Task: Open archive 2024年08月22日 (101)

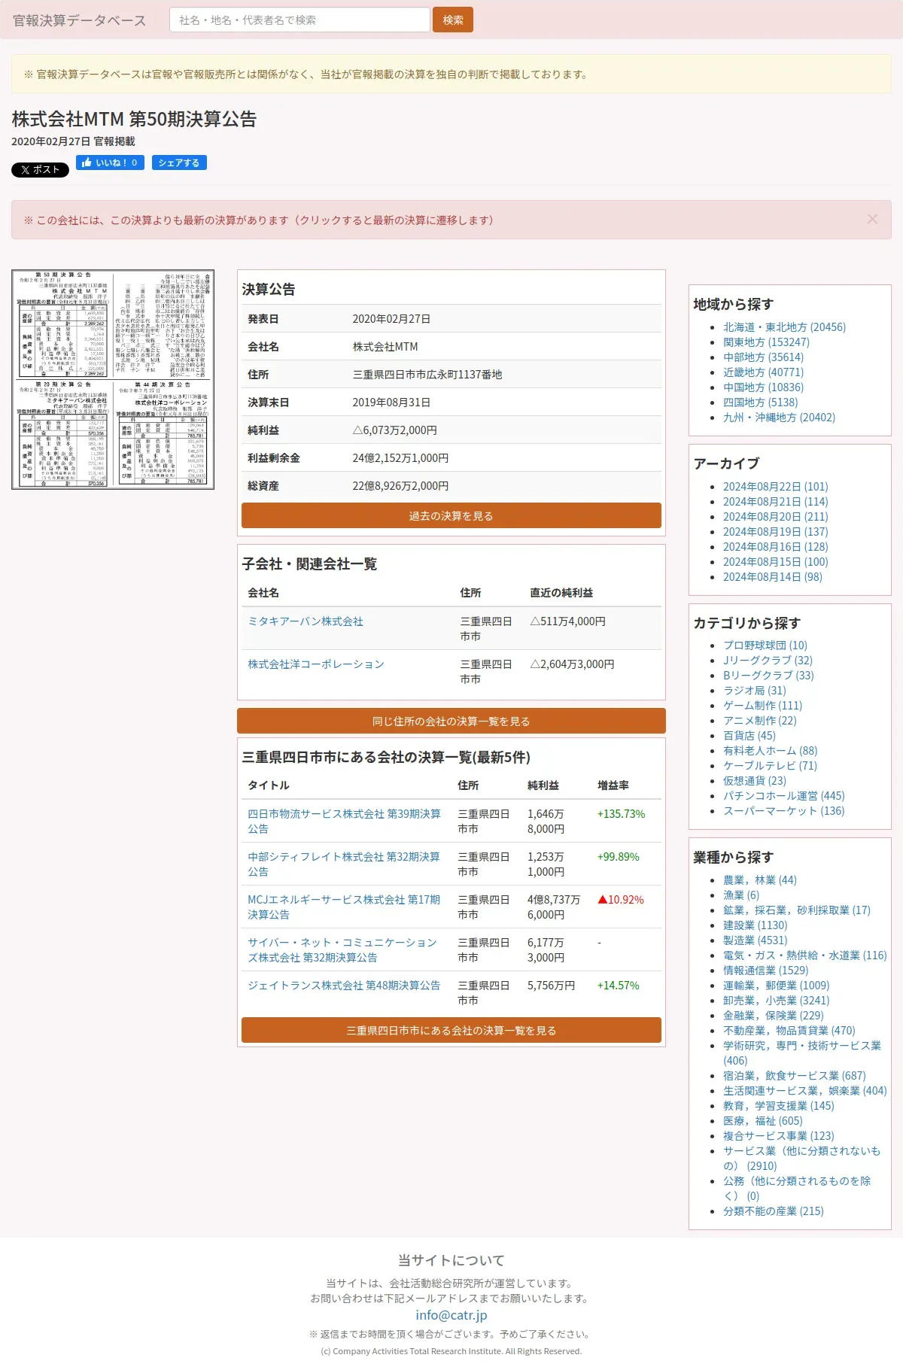Action: point(775,487)
